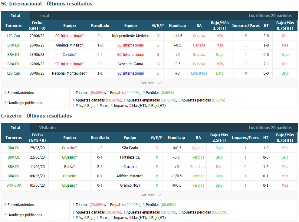Switch to the Visitante tab

[x=48, y=127]
